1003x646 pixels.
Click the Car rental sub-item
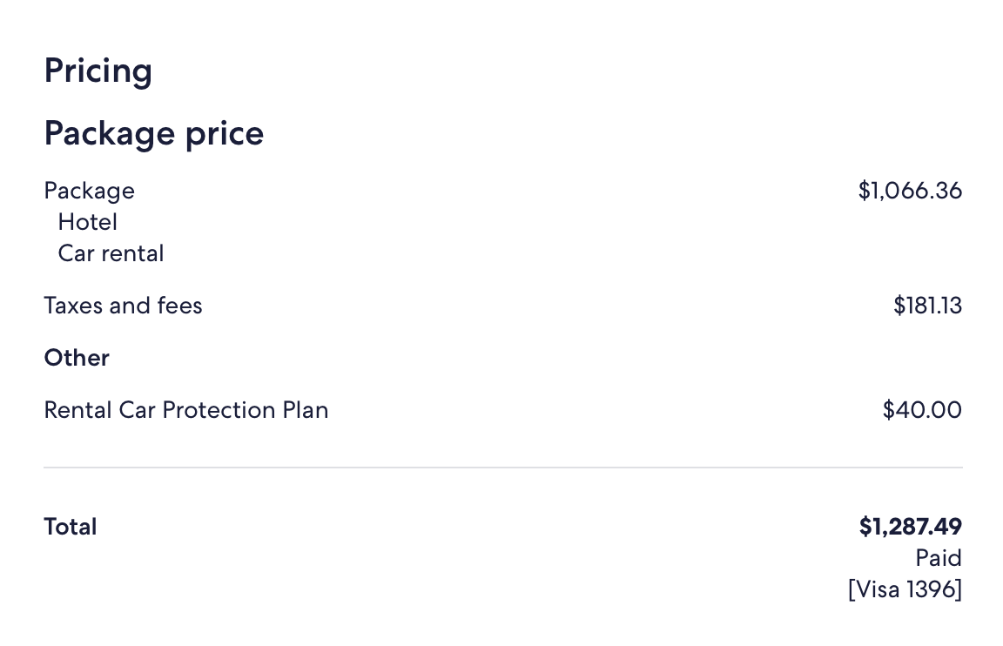pos(111,253)
